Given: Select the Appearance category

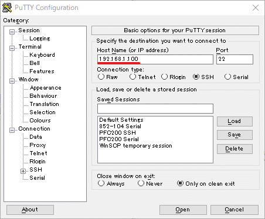Looking at the screenshot, I should click(45, 88).
